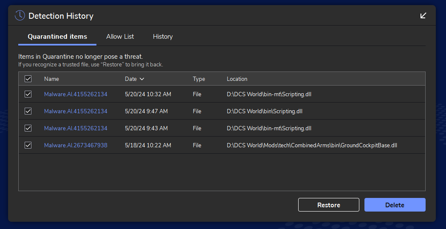Toggle the select-all checkbox in the table header

[28, 79]
